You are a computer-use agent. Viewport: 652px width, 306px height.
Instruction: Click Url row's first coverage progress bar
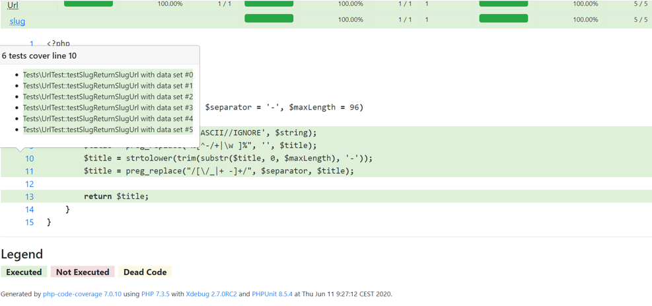point(89,3)
